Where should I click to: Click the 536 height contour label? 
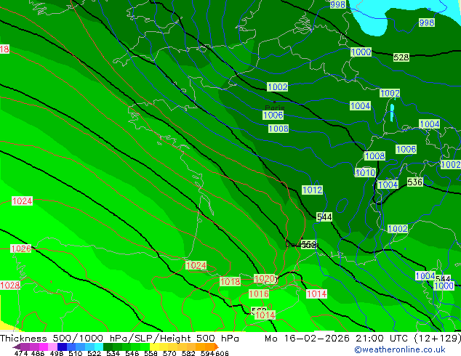click(x=414, y=182)
